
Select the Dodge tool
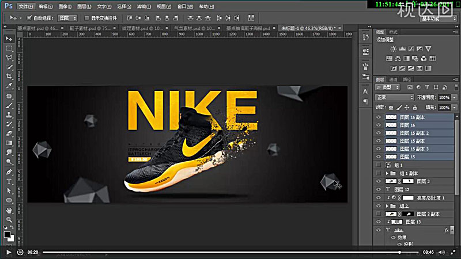coord(9,162)
